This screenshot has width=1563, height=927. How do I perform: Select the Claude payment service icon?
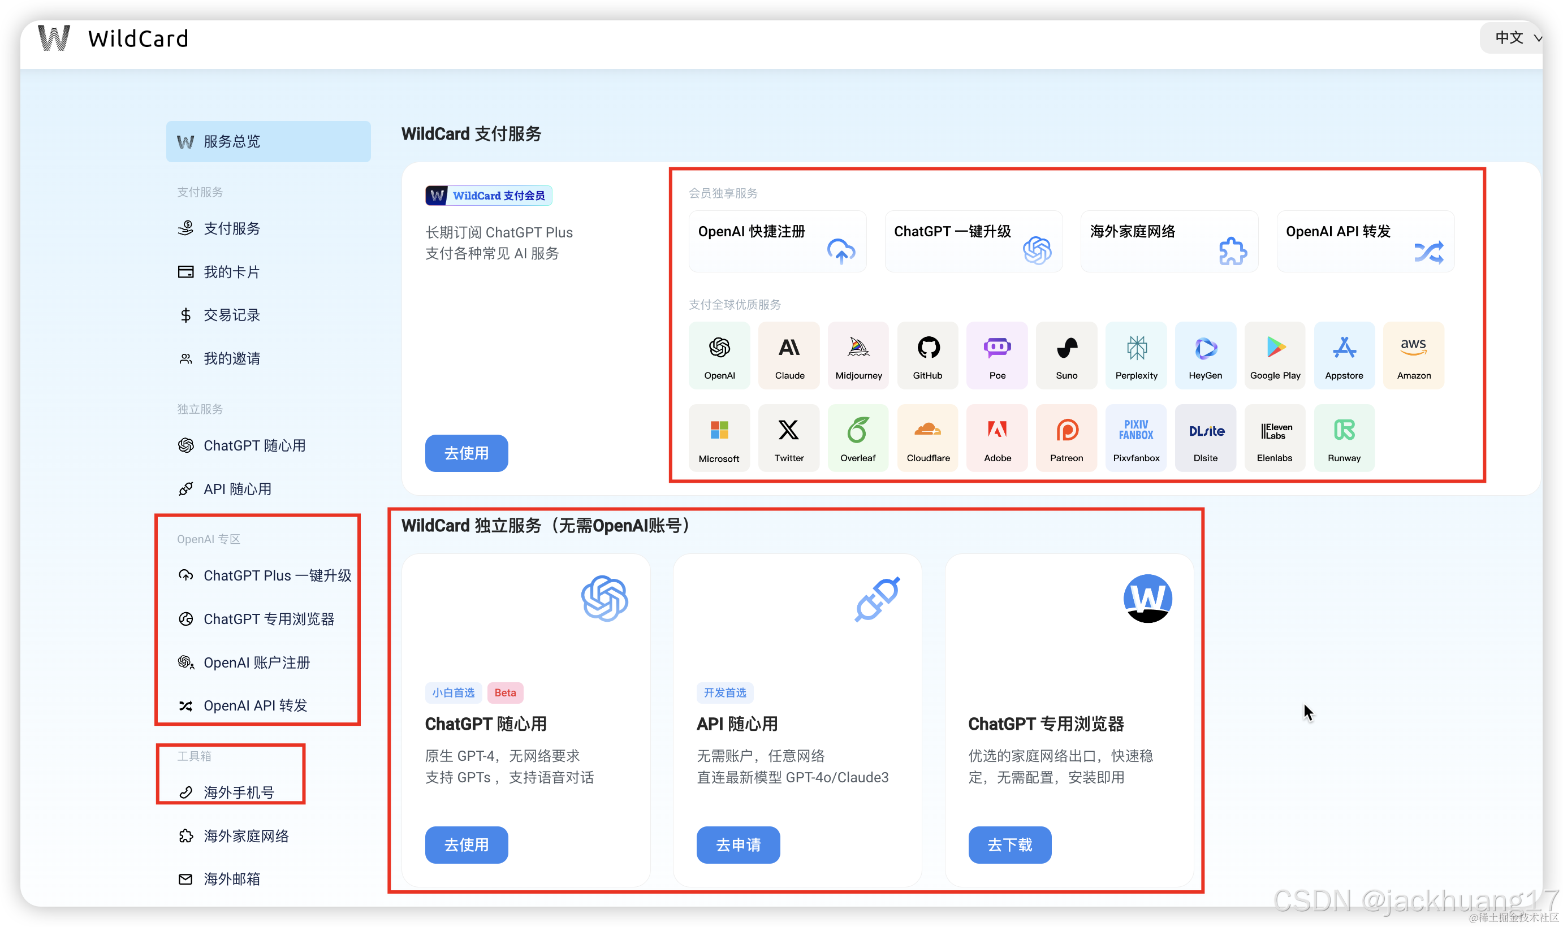[x=789, y=356]
